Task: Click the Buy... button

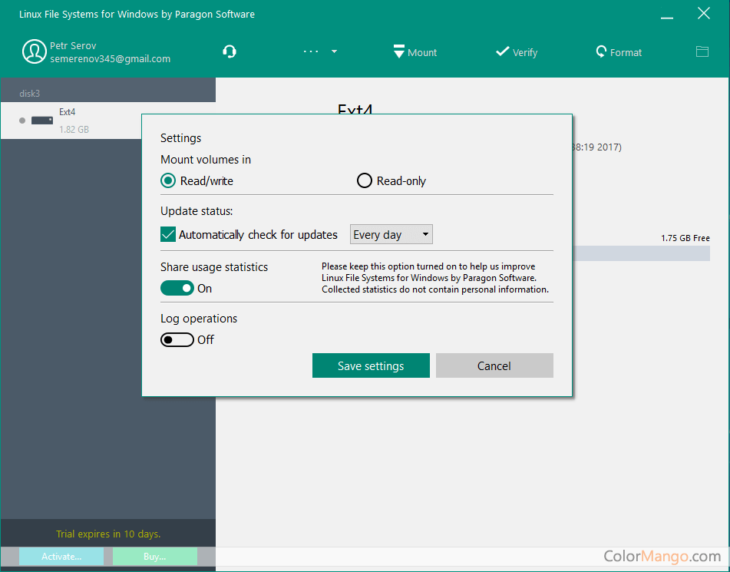Action: click(155, 556)
